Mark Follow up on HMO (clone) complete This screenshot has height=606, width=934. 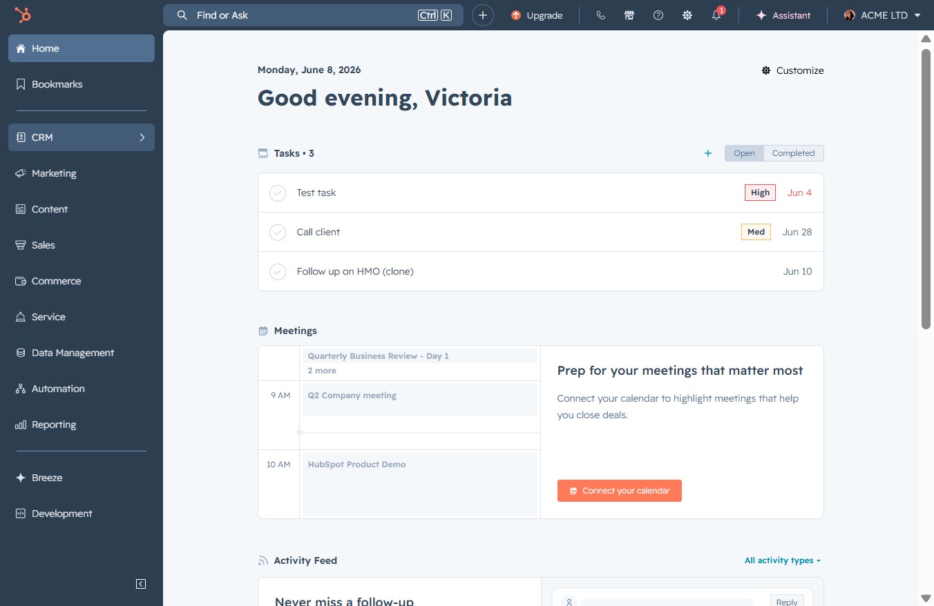click(x=278, y=272)
